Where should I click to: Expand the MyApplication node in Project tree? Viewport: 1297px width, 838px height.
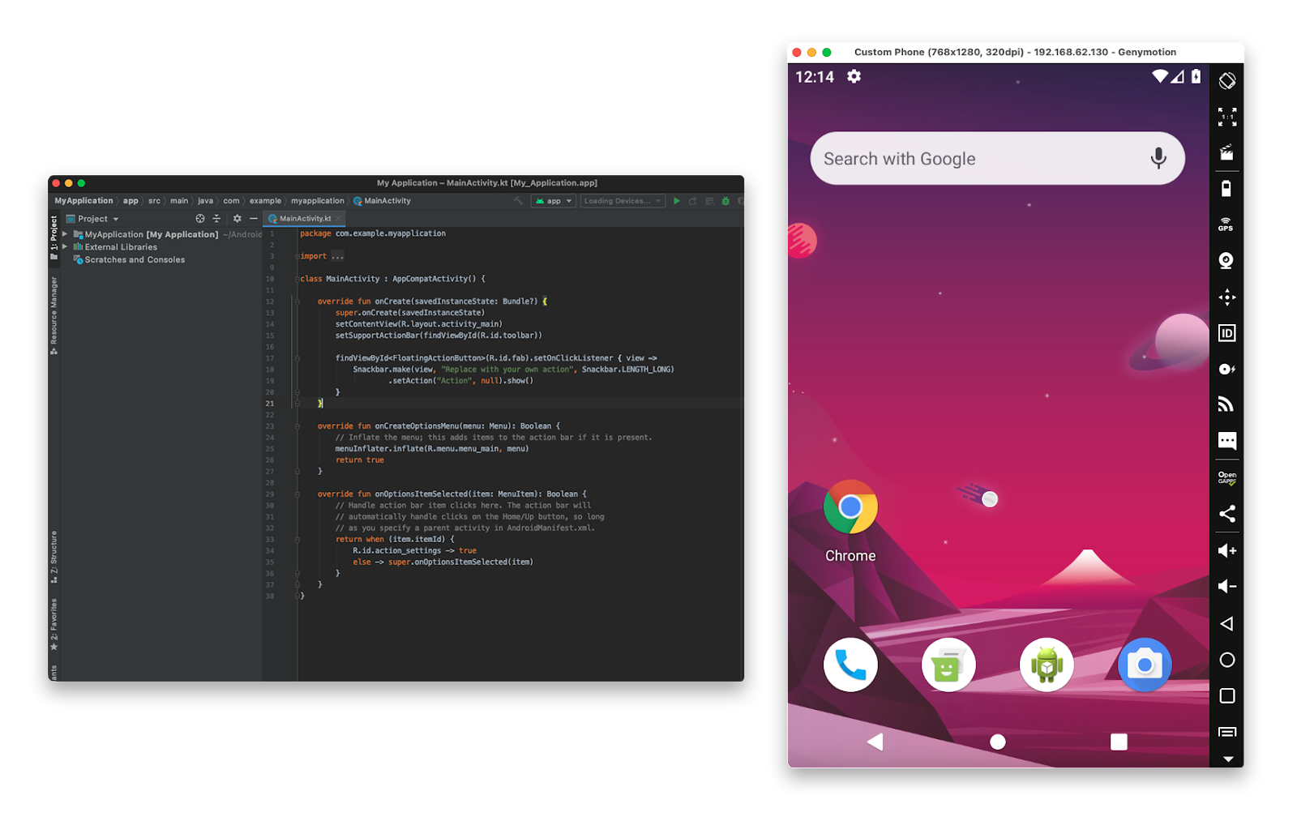65,233
